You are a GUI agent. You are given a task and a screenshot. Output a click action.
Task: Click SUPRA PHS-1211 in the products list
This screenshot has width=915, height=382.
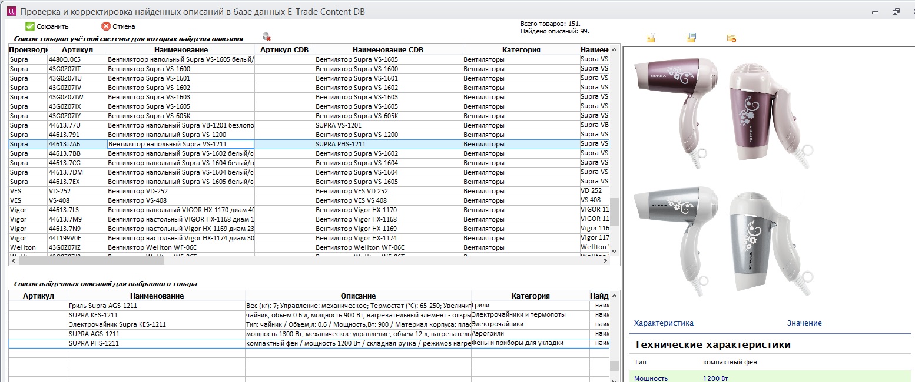pyautogui.click(x=387, y=144)
